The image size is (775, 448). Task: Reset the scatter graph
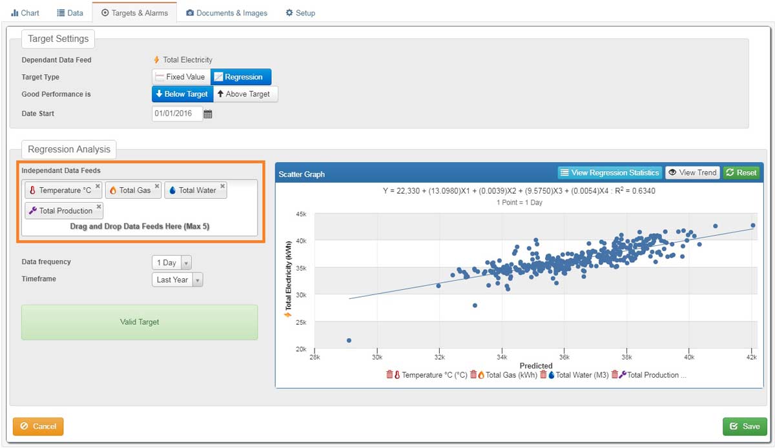(741, 172)
